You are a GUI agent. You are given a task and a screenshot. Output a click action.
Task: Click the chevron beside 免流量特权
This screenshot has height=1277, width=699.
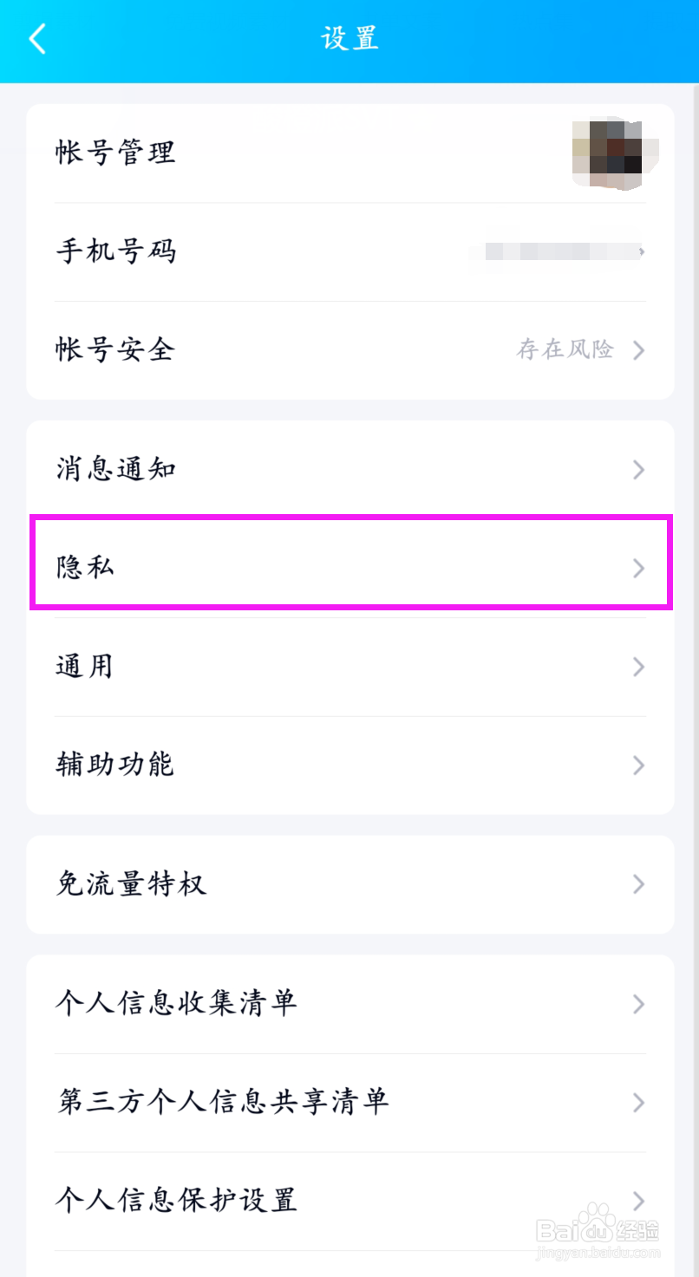[639, 884]
